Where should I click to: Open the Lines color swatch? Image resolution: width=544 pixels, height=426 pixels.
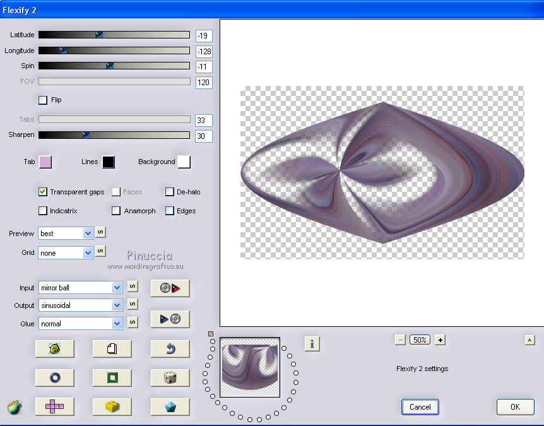click(x=109, y=162)
